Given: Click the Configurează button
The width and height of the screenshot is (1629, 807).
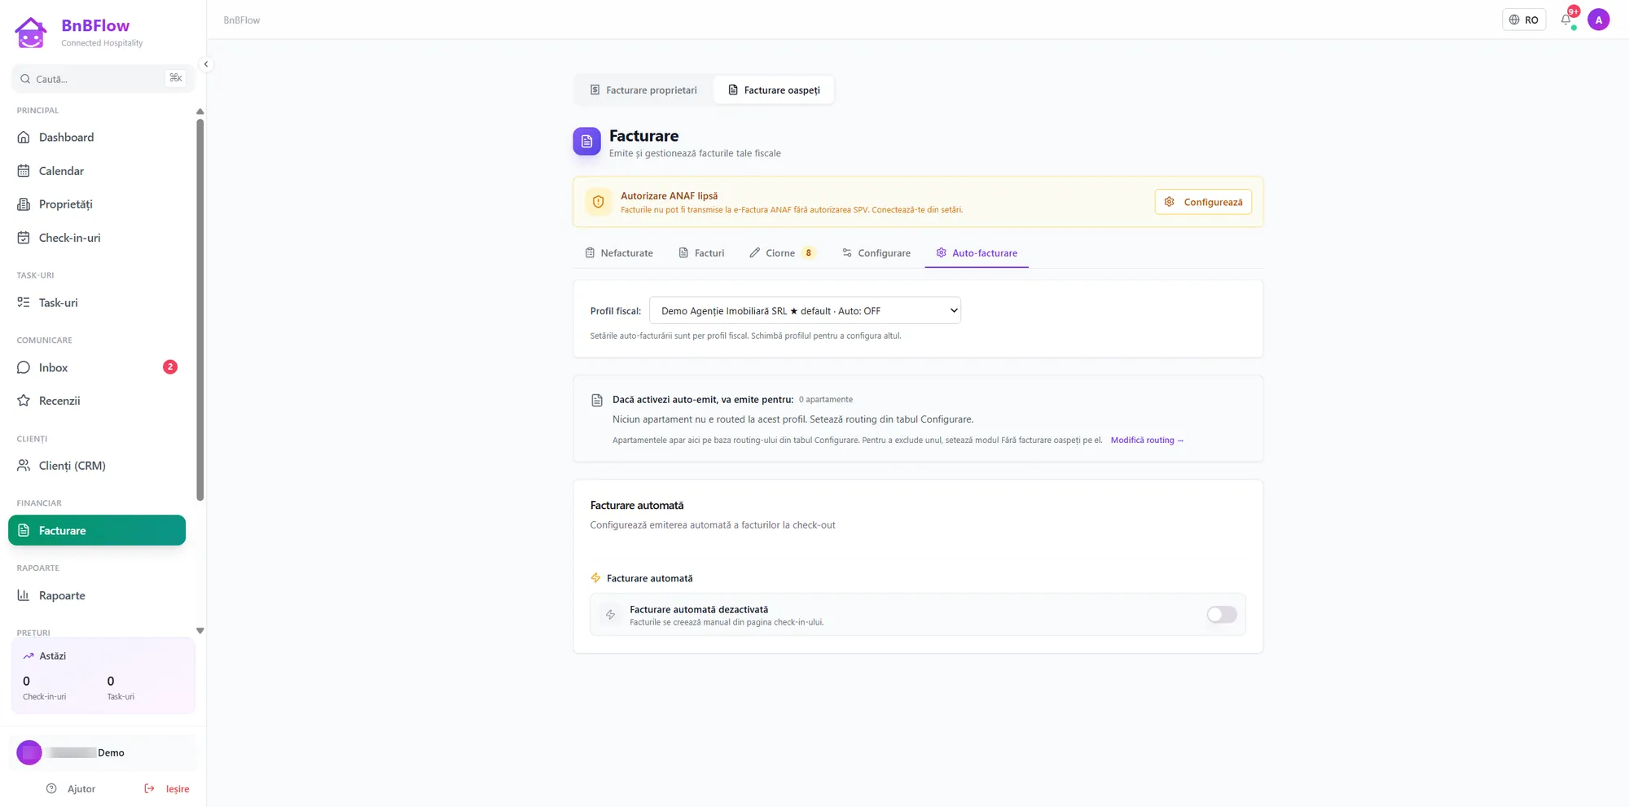Looking at the screenshot, I should point(1203,202).
